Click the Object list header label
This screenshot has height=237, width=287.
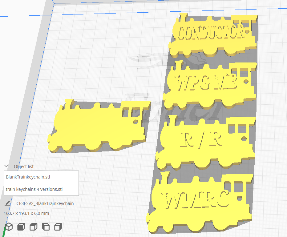(24, 167)
